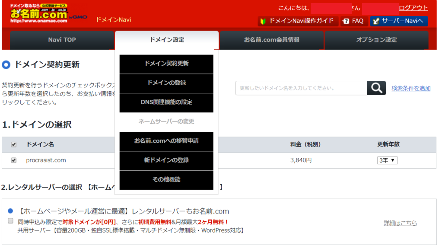Select ドメイン契約更新 in the dropdown menu
Image resolution: width=439 pixels, height=249 pixels.
pyautogui.click(x=166, y=64)
